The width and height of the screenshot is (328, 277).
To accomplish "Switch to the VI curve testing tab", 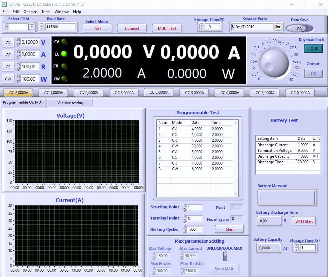I will [x=70, y=103].
